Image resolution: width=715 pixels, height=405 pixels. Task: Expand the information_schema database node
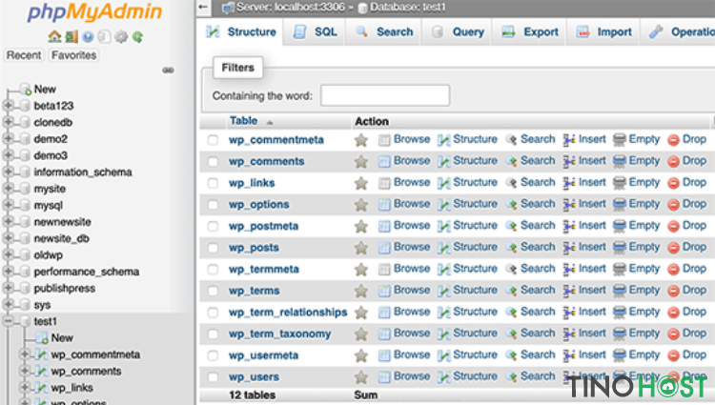(x=8, y=172)
